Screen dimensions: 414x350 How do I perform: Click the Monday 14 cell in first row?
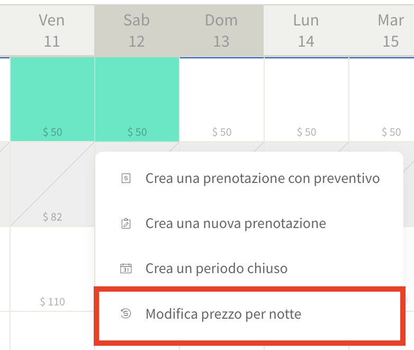tap(307, 99)
